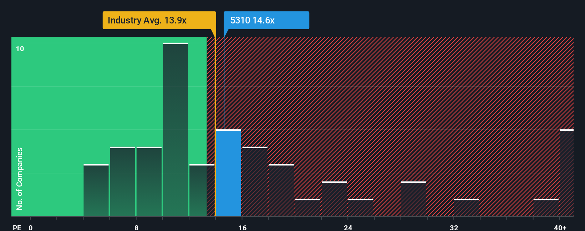The height and width of the screenshot is (231, 585).
Task: Select the first leftmost green histogram bar
Action: (x=96, y=190)
